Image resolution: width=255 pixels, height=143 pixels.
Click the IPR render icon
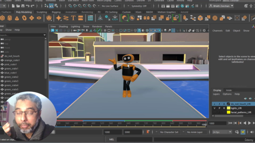coord(173,6)
